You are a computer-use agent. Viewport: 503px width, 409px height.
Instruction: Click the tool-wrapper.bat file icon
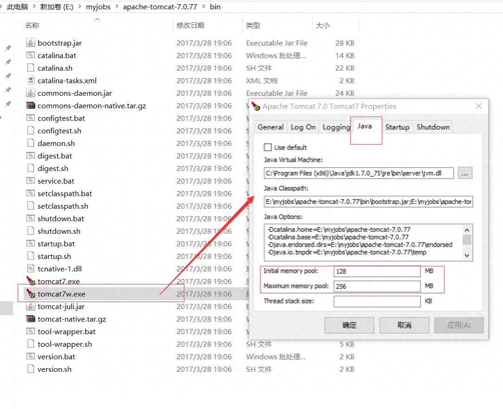tap(31, 331)
